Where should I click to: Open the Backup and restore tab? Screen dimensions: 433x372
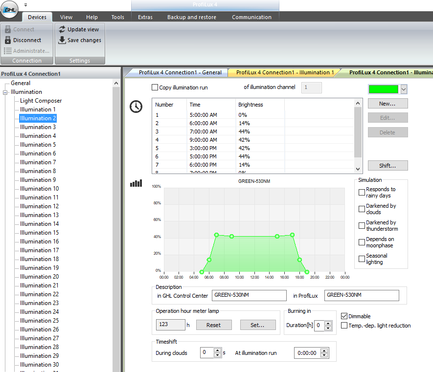point(192,17)
